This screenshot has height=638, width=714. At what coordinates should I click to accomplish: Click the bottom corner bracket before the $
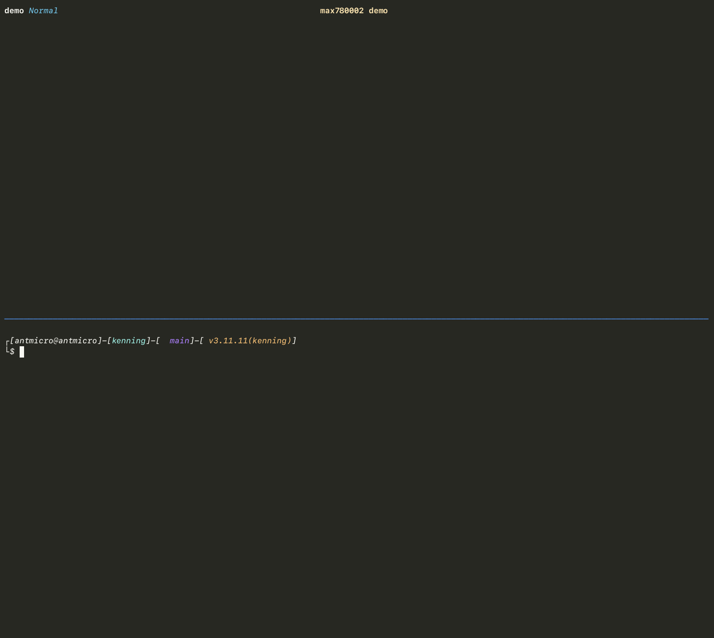click(7, 351)
